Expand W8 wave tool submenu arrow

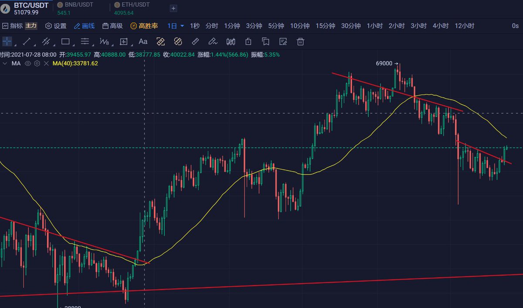click(112, 44)
